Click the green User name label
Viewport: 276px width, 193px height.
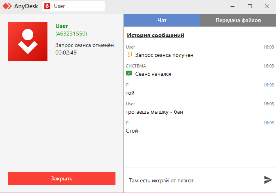(62, 26)
